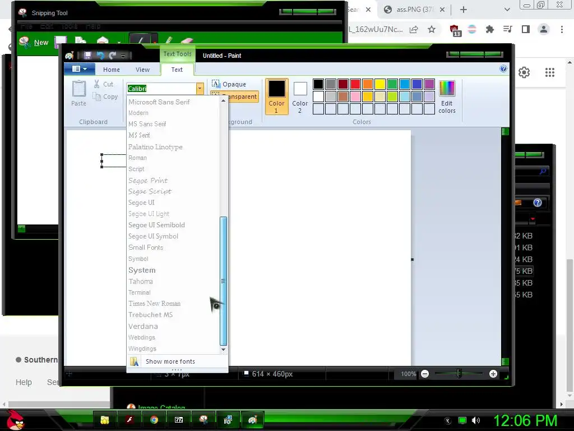Click the Undo arrow in Paint

tap(100, 56)
